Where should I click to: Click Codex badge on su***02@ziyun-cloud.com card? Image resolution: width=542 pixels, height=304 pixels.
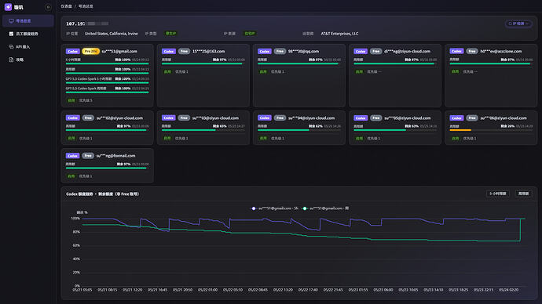(x=72, y=118)
